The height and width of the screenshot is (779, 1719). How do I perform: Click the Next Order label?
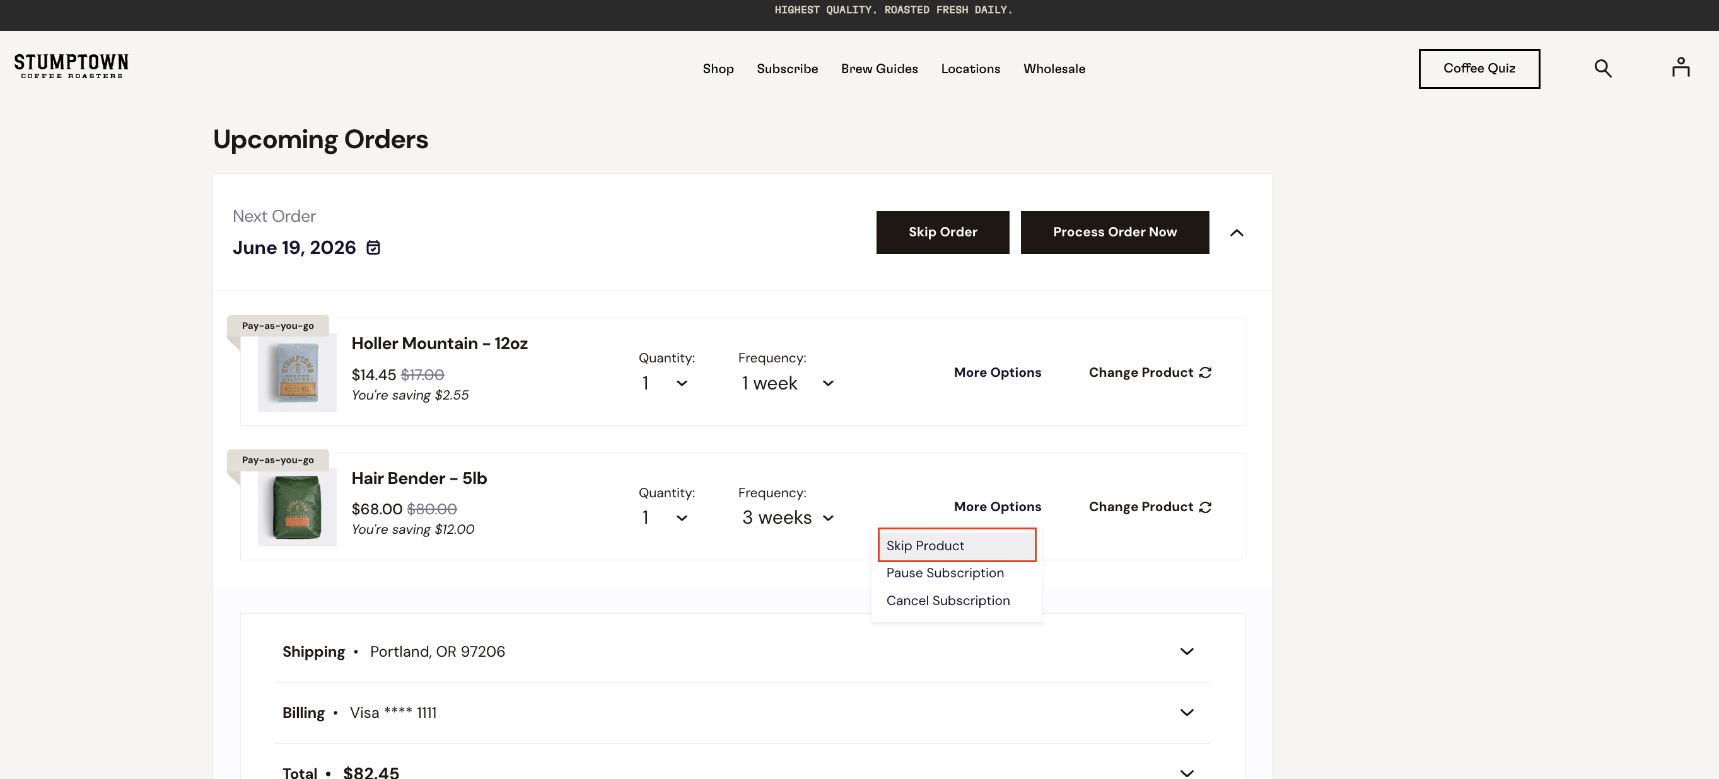point(274,216)
